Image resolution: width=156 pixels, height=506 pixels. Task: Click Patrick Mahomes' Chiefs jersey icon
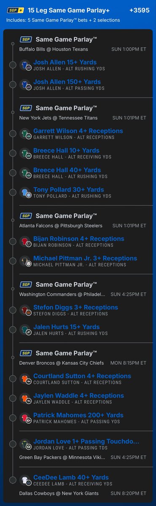pos(25,418)
